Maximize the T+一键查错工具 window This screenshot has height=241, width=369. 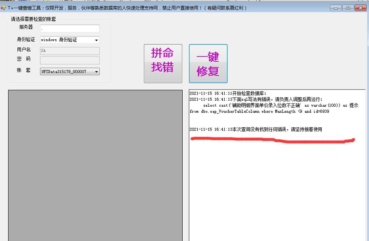[348, 8]
